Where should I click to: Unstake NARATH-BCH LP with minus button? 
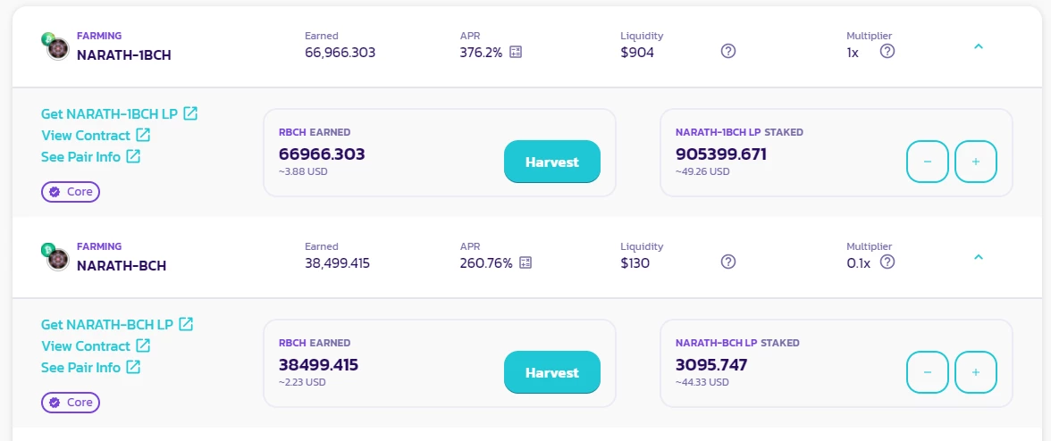[928, 372]
